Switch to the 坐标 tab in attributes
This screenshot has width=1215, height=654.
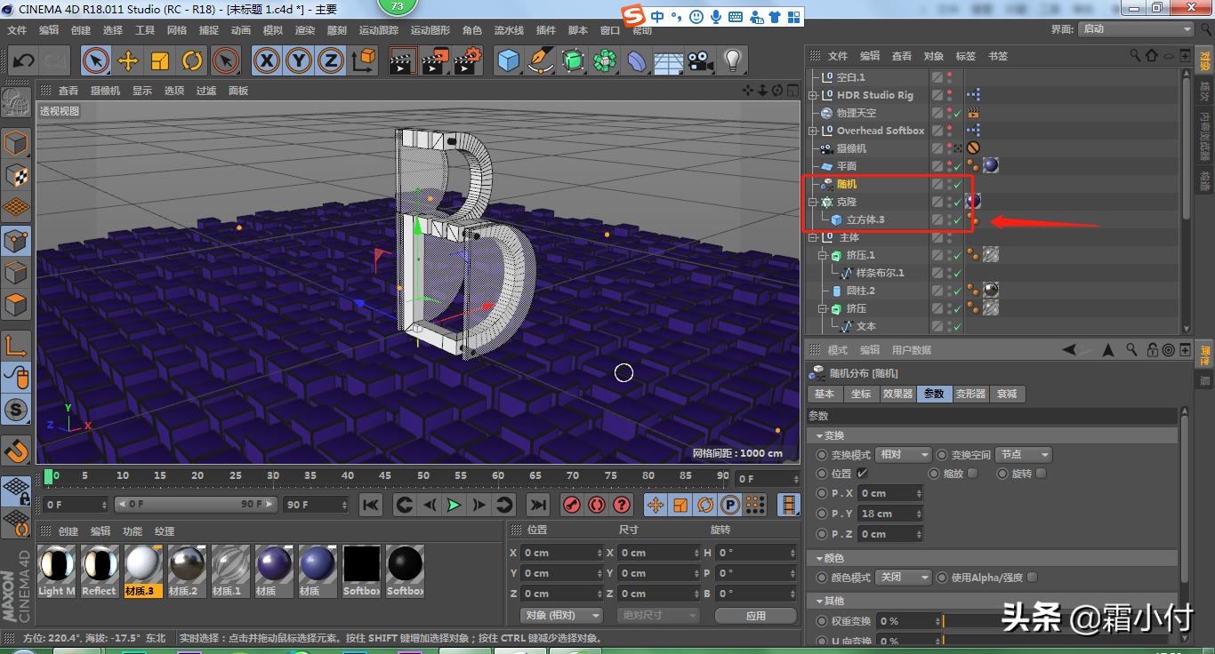click(862, 394)
